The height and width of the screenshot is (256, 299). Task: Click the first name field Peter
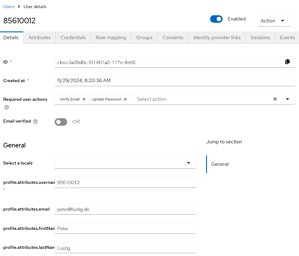[125, 228]
